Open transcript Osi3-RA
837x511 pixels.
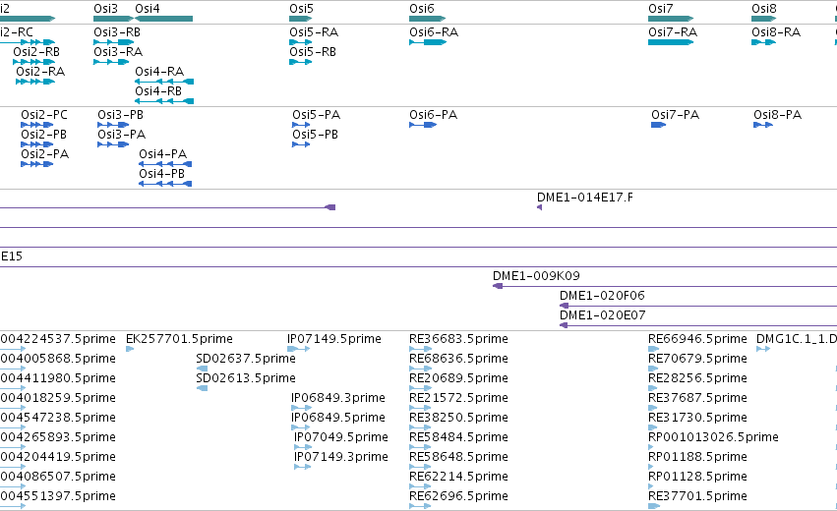[x=118, y=52]
